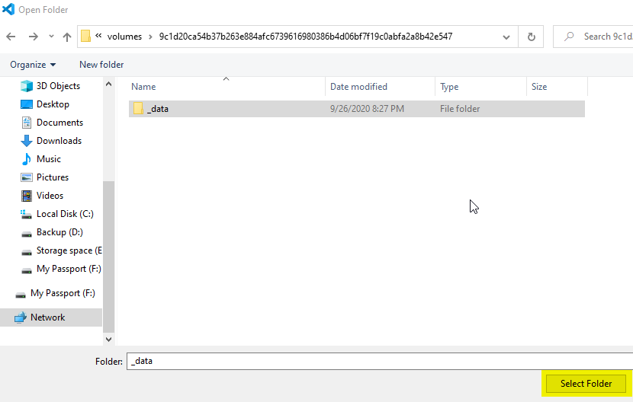This screenshot has height=402, width=633.
Task: Click the VS Code logo icon
Action: [x=8, y=9]
